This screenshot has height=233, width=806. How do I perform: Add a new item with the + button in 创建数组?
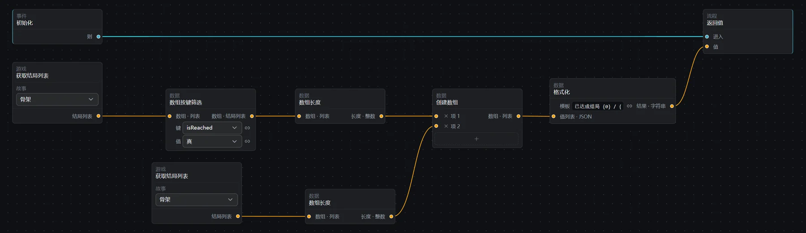coord(476,139)
